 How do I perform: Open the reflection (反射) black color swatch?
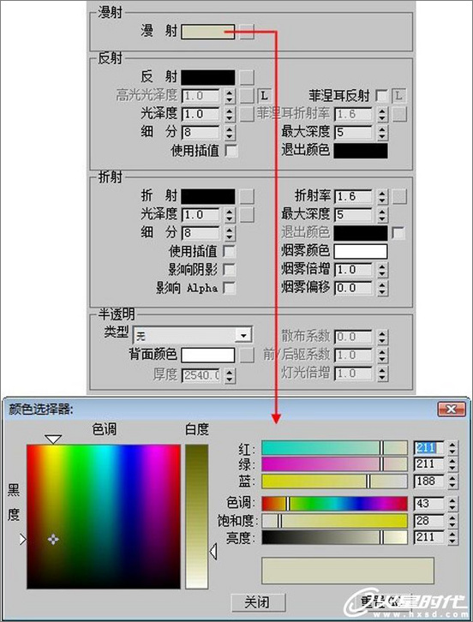point(208,78)
